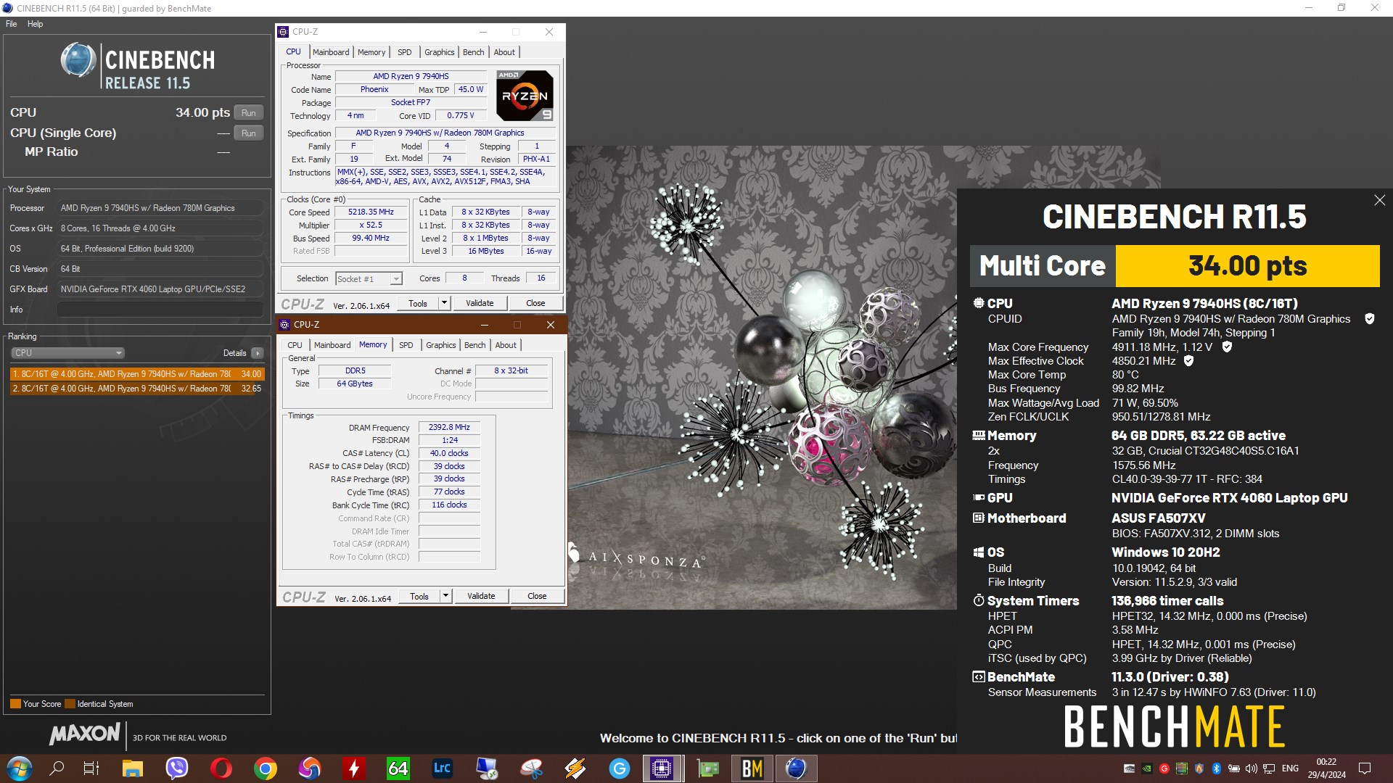Open the Ranking CPU dropdown
This screenshot has height=783, width=1393.
pyautogui.click(x=68, y=353)
